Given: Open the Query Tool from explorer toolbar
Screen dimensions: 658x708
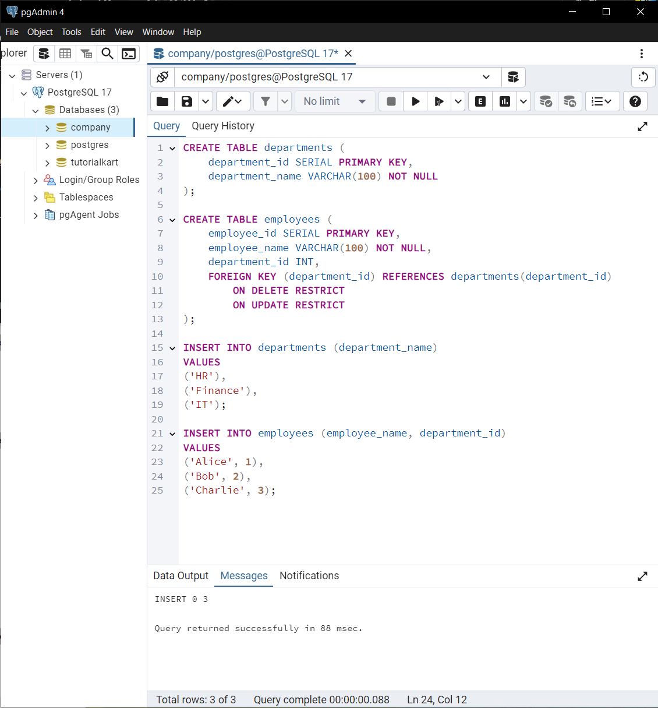Looking at the screenshot, I should point(44,54).
